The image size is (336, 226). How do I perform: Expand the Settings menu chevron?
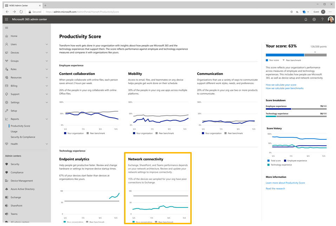coord(47,102)
